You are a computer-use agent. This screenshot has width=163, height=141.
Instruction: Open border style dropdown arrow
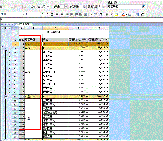[x=133, y=14]
